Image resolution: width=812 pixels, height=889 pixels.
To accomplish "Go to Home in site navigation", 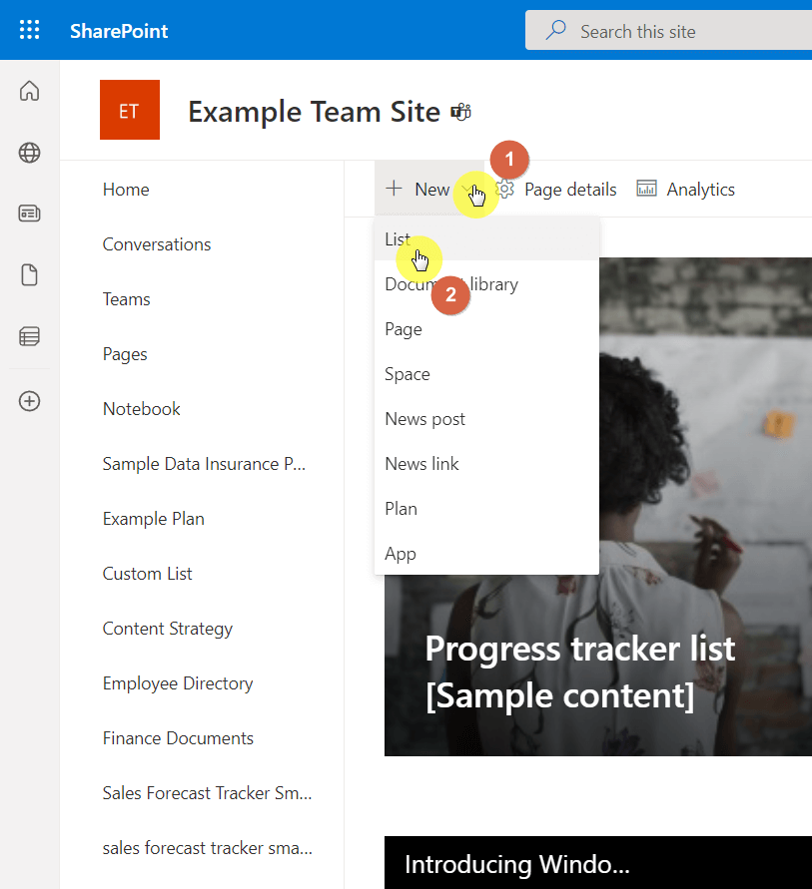I will (x=126, y=190).
